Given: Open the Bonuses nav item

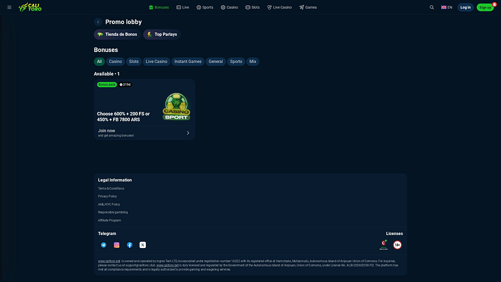Looking at the screenshot, I should (x=159, y=7).
